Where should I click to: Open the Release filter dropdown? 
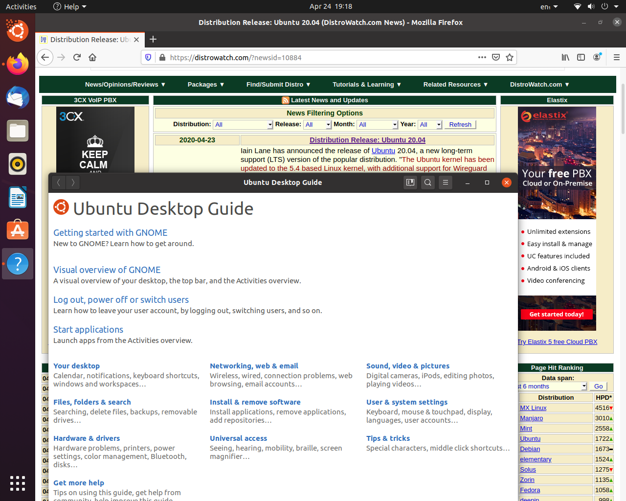(317, 125)
